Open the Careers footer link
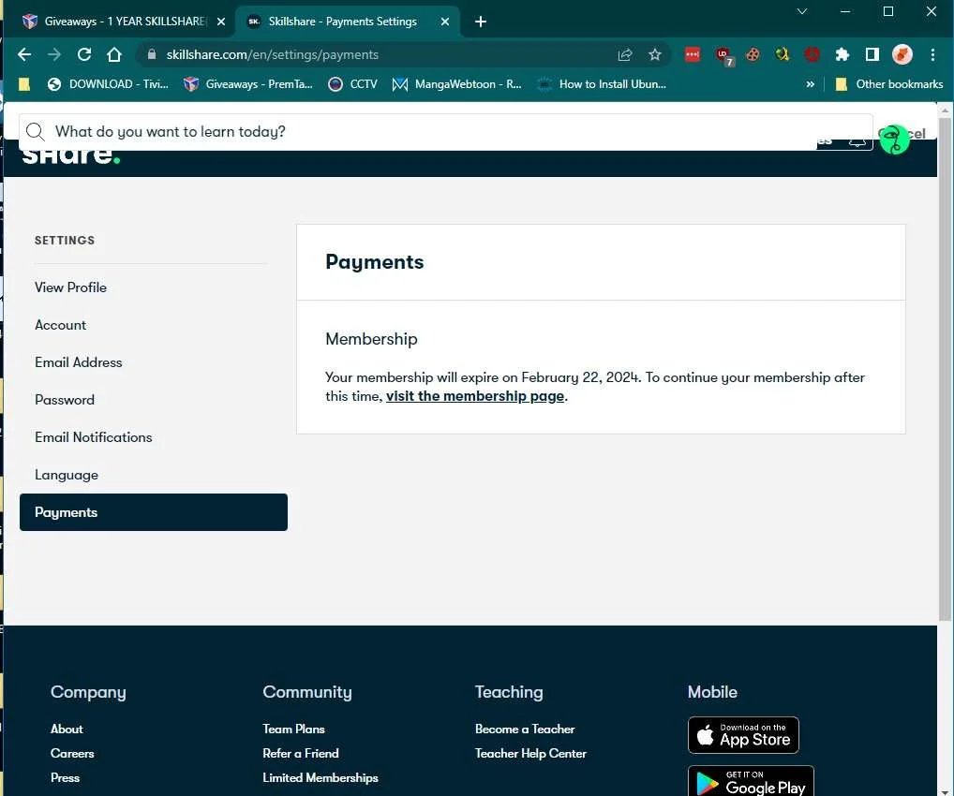This screenshot has width=954, height=796. 72,753
